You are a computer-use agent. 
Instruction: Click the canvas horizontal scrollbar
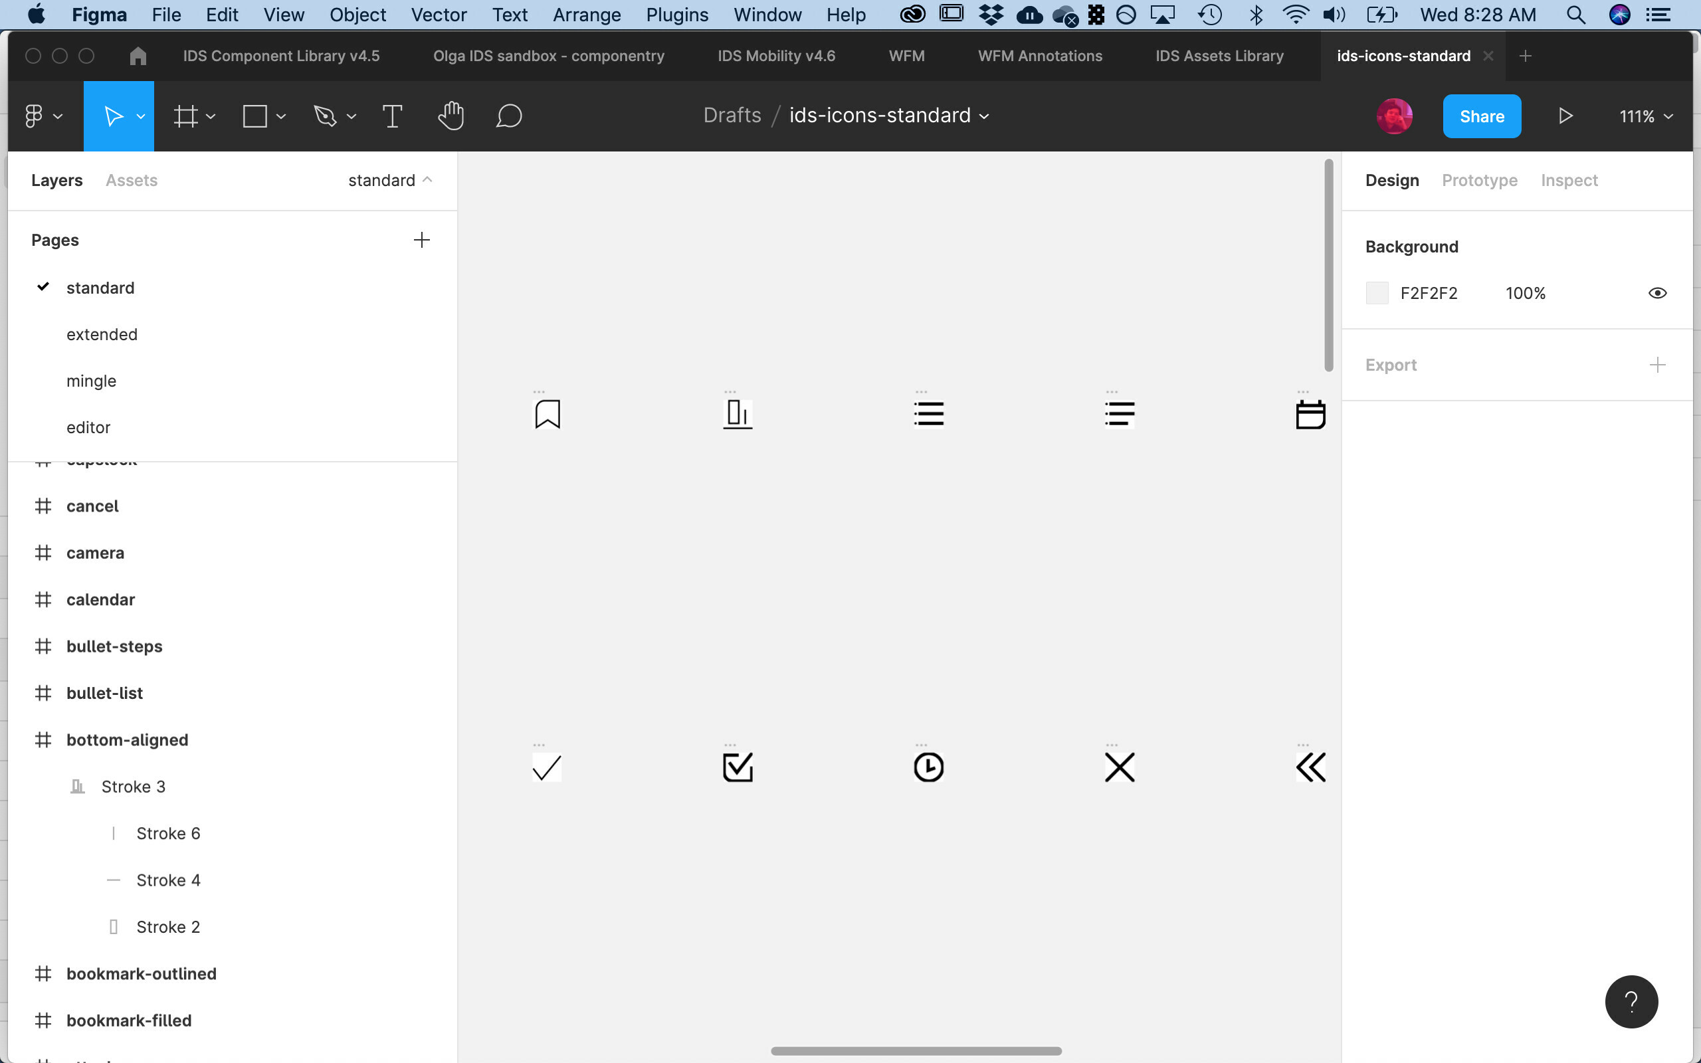click(916, 1051)
